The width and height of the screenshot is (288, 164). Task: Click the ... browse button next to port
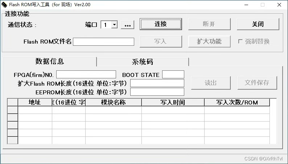point(127,25)
